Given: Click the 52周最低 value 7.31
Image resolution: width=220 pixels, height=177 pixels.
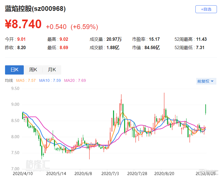Looking at the screenshot, I should [x=200, y=48].
